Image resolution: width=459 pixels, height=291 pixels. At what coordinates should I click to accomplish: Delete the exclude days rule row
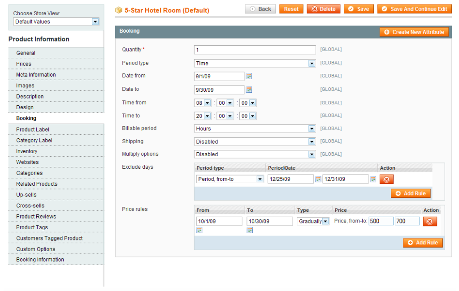point(386,179)
